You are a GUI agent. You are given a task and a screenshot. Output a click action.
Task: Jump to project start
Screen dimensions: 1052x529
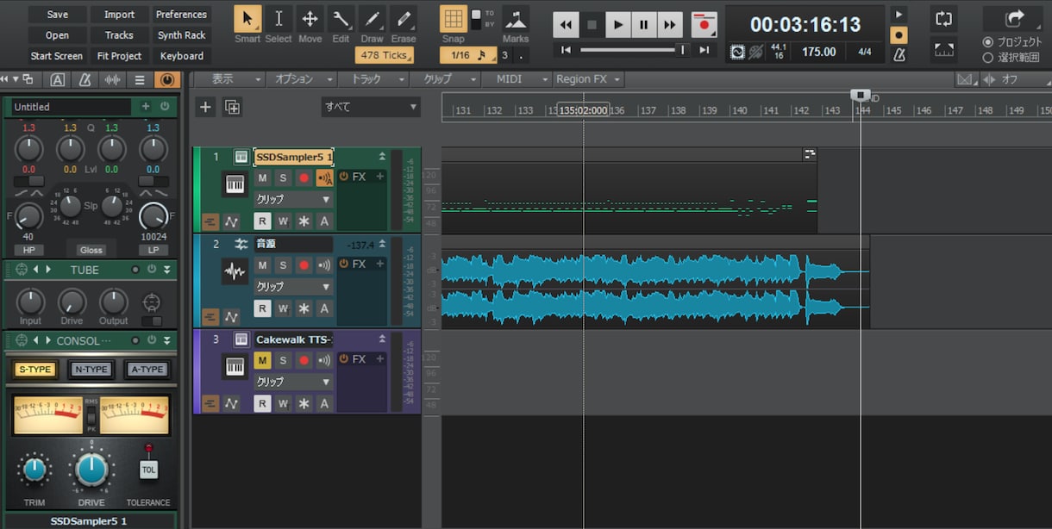coord(566,50)
